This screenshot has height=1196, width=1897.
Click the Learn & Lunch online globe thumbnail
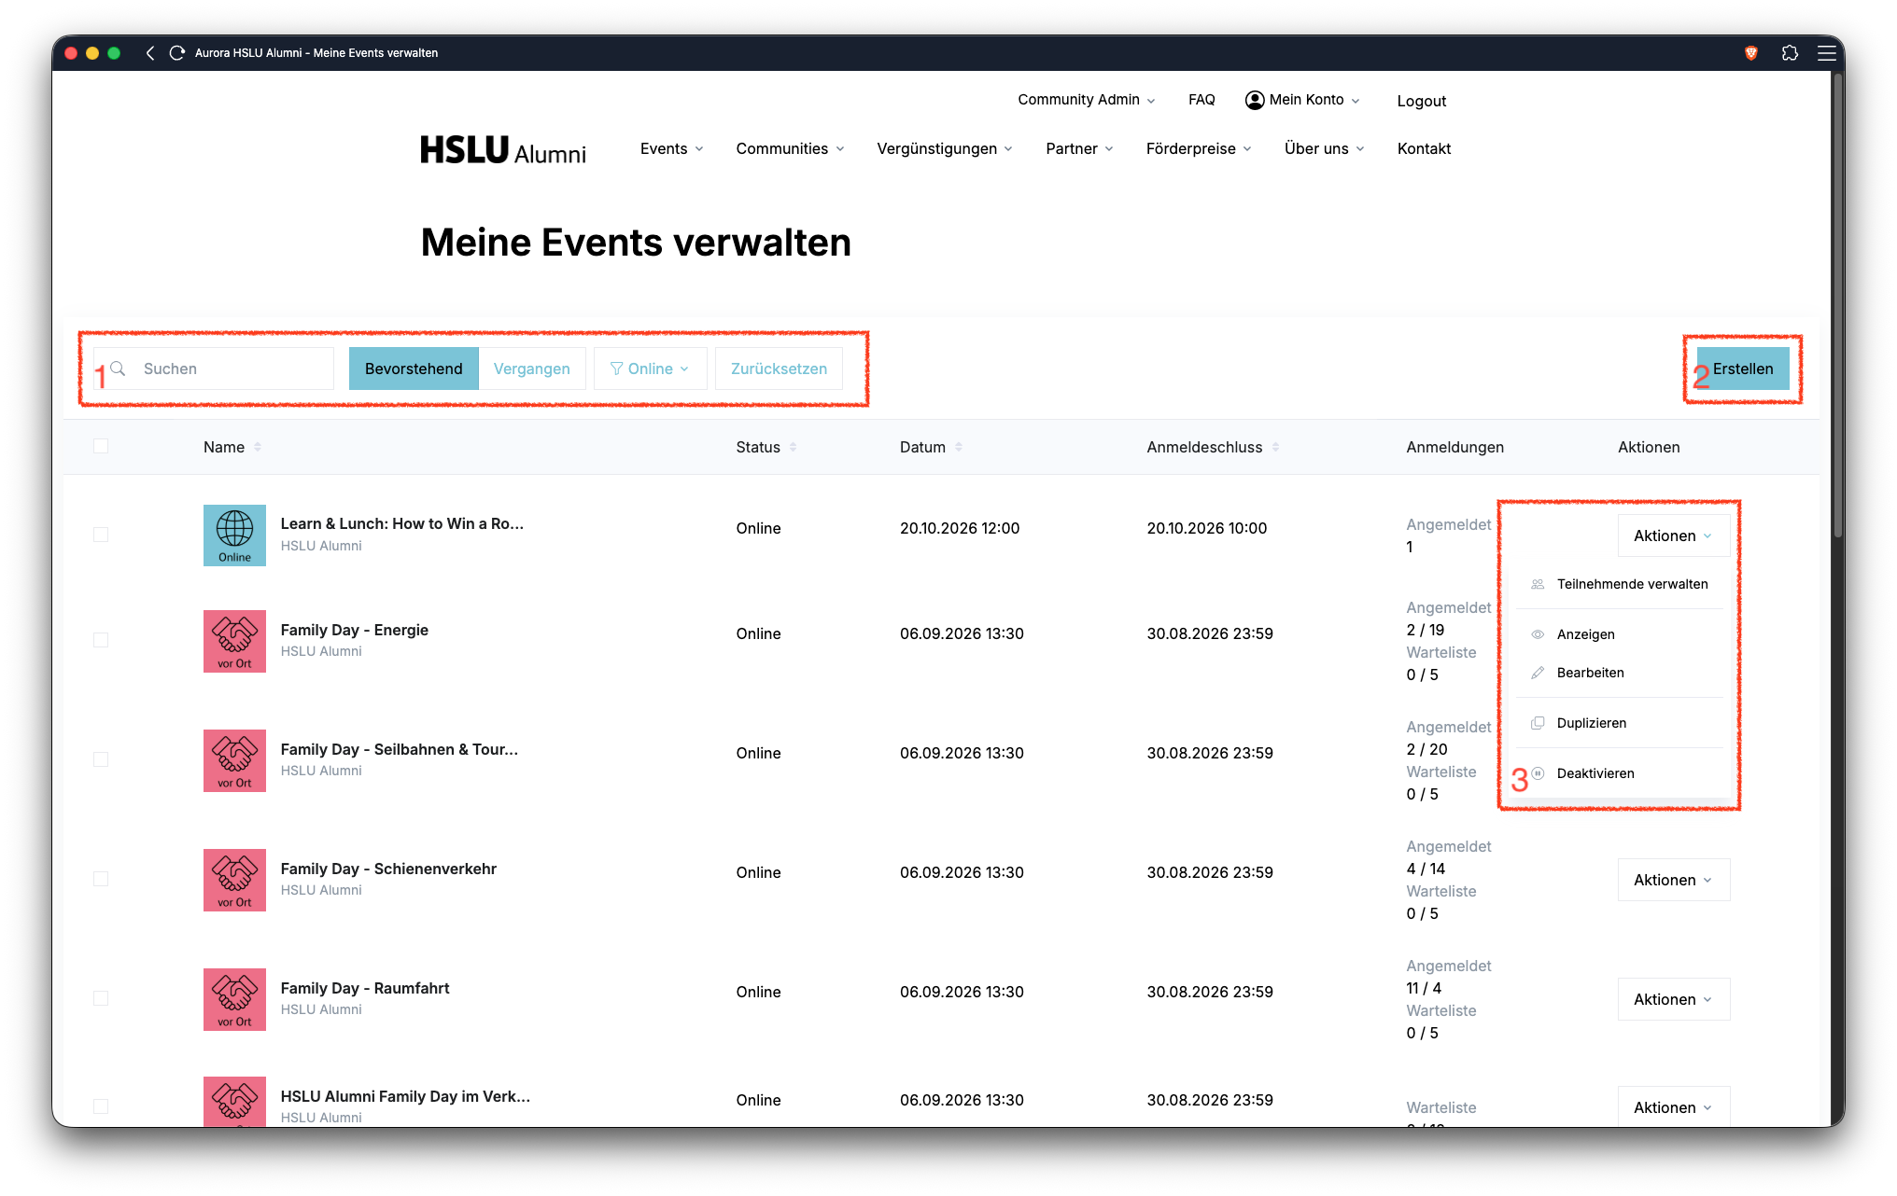234,535
